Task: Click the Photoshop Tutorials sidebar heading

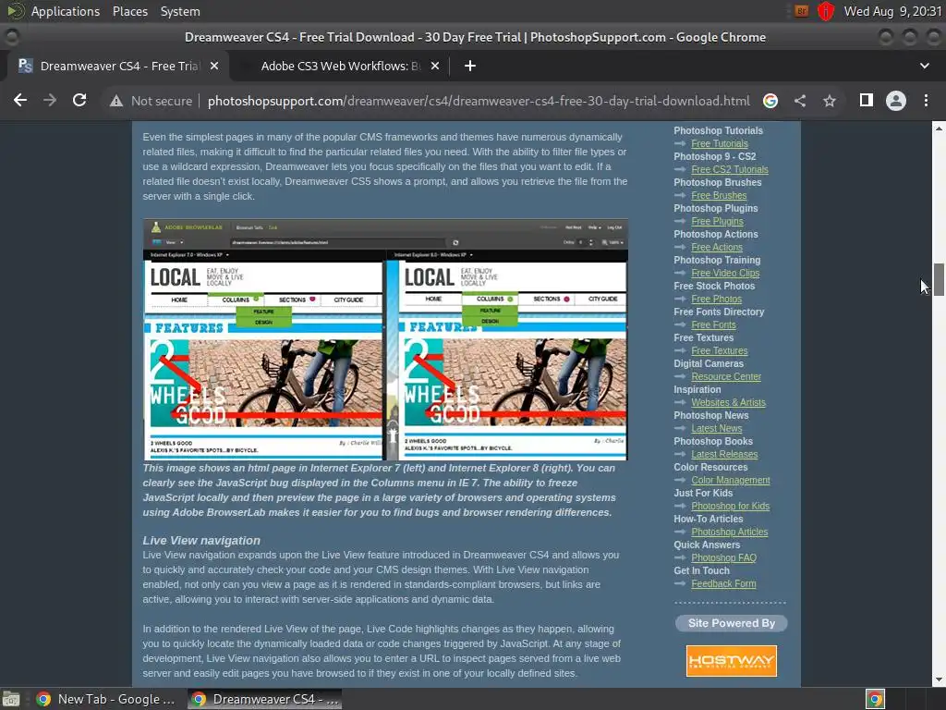Action: tap(718, 130)
